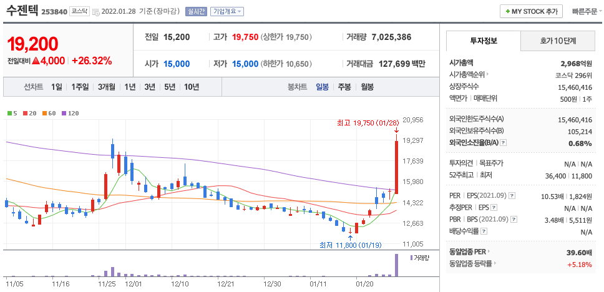Expand the 동일업종 등락률 arrow link
This screenshot has width=604, height=292.
(x=472, y=264)
